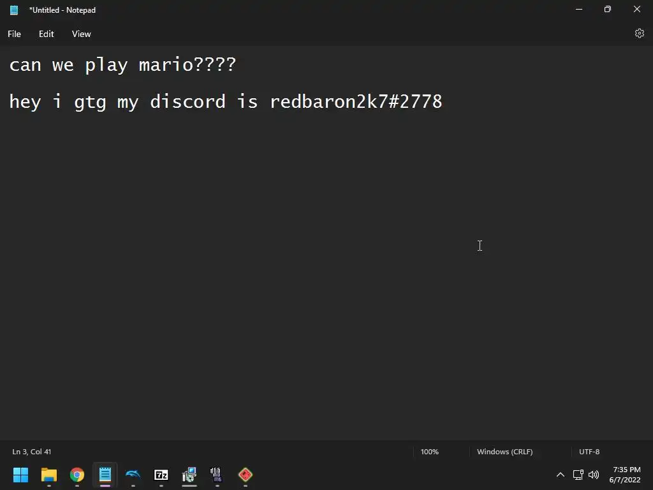Select the Notepad taskbar icon
Image resolution: width=653 pixels, height=490 pixels.
pyautogui.click(x=105, y=475)
